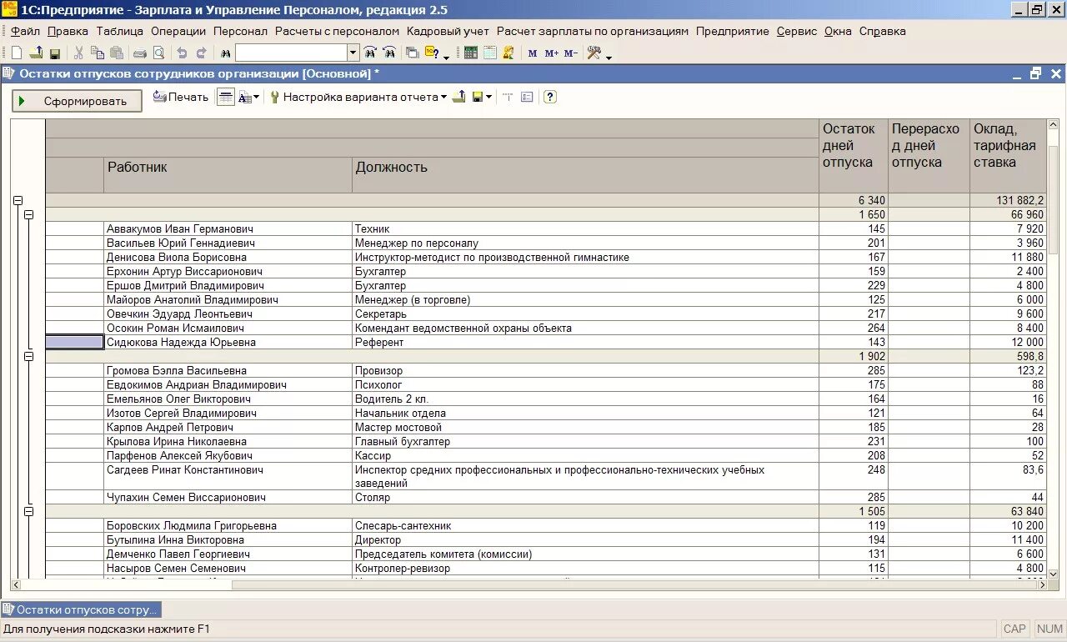Click the report form settings icon
Screen dimensions: 1067x642
pyautogui.click(x=527, y=97)
